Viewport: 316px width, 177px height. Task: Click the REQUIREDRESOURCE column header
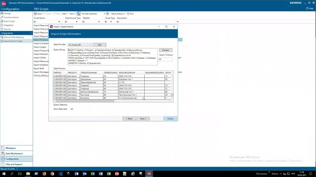[155, 73]
